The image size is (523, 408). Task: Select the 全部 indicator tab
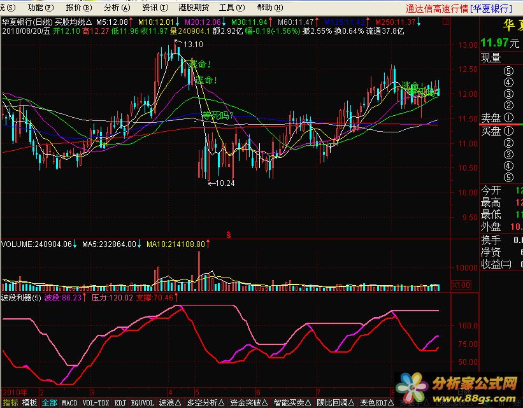pyautogui.click(x=49, y=403)
